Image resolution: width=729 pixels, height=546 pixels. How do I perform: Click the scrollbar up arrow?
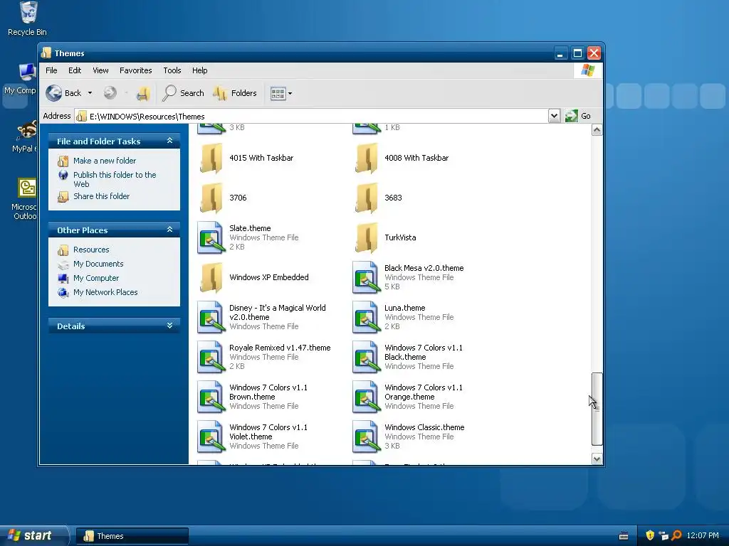(597, 130)
